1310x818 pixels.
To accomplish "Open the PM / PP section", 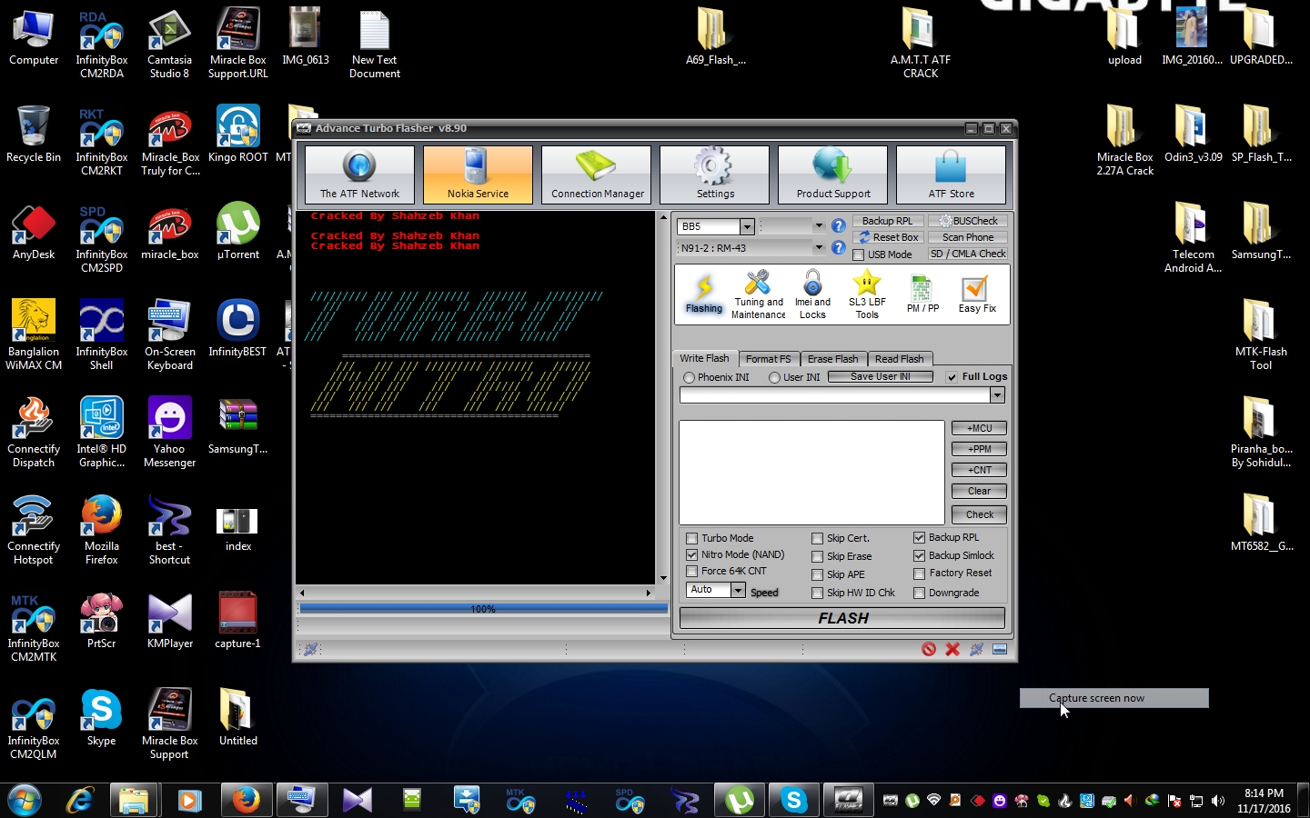I will click(x=922, y=294).
